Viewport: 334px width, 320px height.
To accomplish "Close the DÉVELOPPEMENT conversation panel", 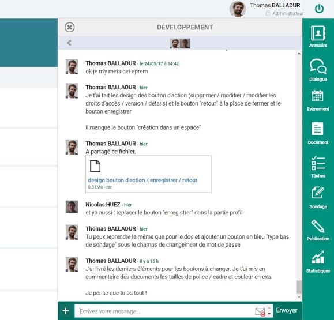I will coord(69,27).
